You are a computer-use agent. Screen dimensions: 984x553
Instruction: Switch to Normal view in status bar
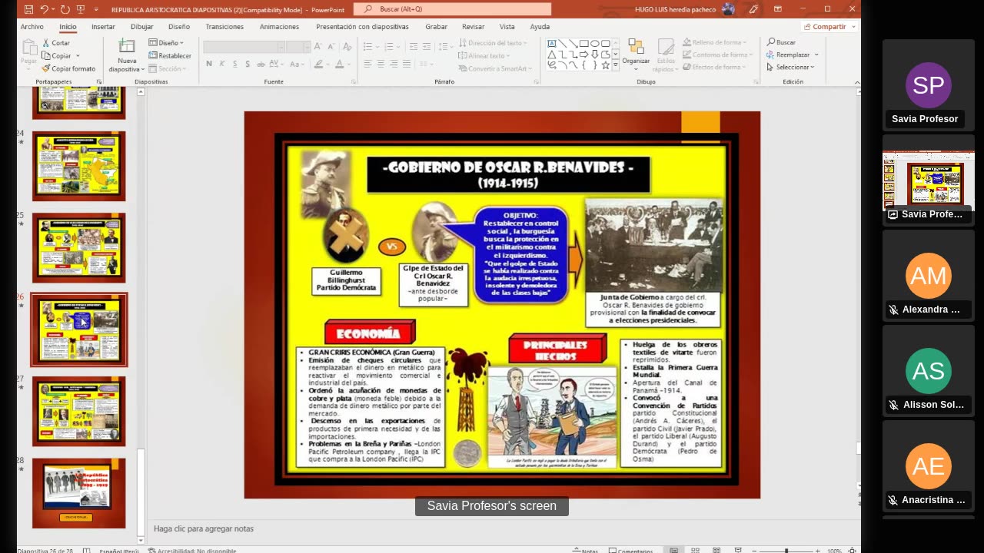click(x=674, y=550)
